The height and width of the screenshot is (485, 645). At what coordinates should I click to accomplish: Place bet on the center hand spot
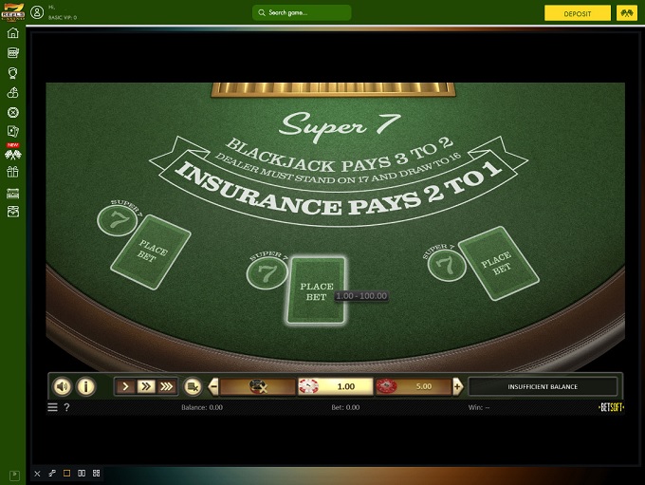(316, 289)
